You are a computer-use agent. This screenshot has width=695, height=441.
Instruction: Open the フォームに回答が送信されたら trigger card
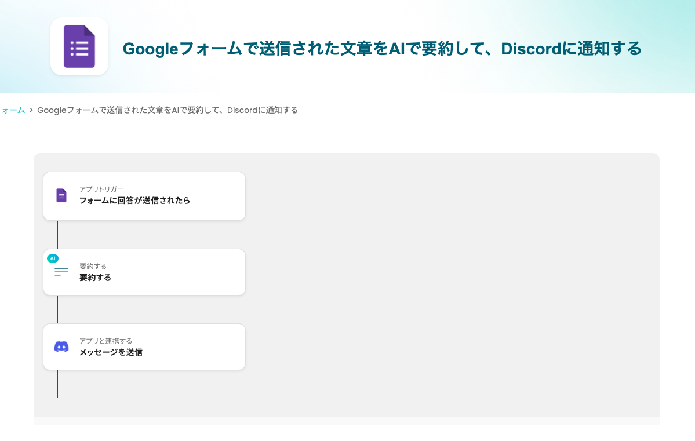point(144,196)
